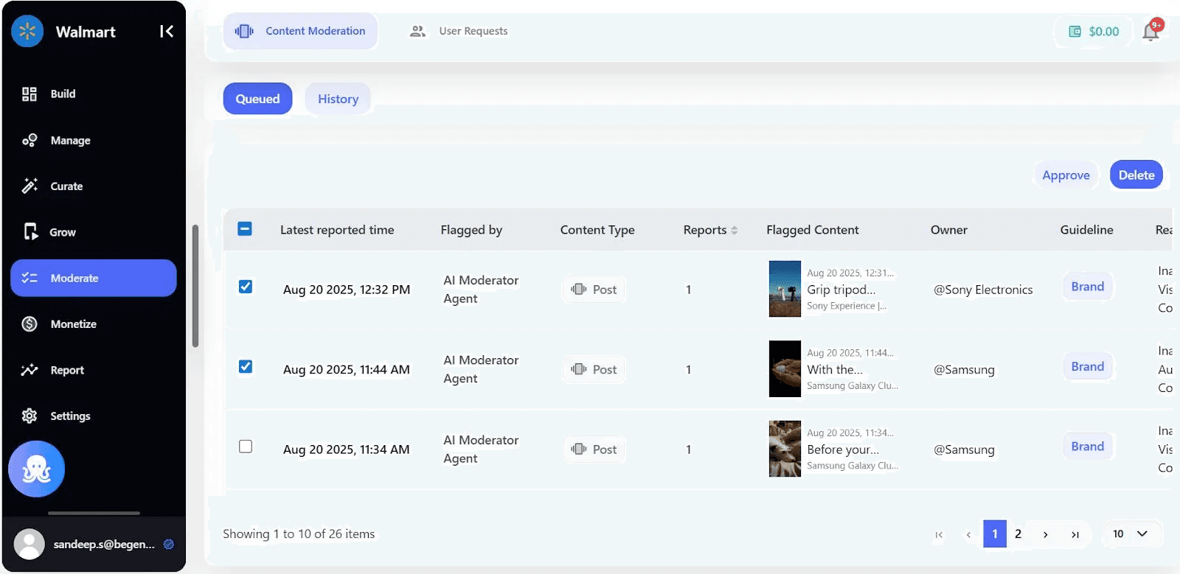Click the Brand guideline tag for Sony Electronics
Screen dimensions: 1180x574
click(x=1088, y=287)
